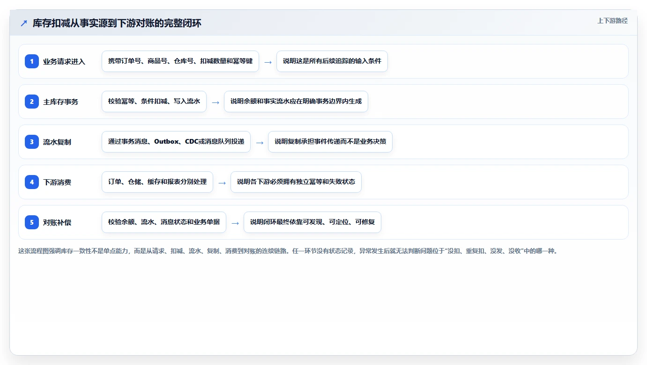
Task: Click the 对账补偿 step label
Action: [57, 222]
